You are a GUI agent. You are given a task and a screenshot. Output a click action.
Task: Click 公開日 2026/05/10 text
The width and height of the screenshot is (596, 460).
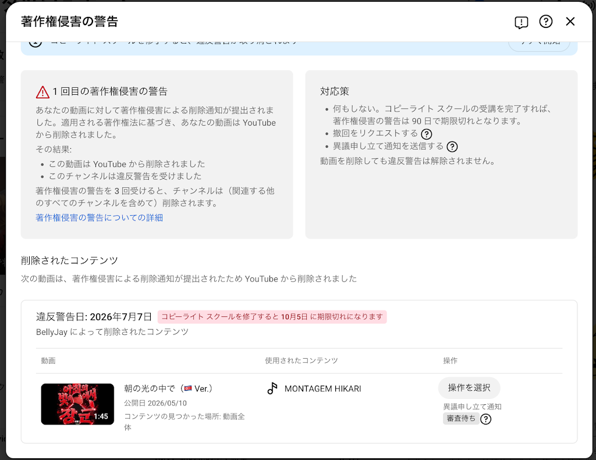click(x=155, y=404)
